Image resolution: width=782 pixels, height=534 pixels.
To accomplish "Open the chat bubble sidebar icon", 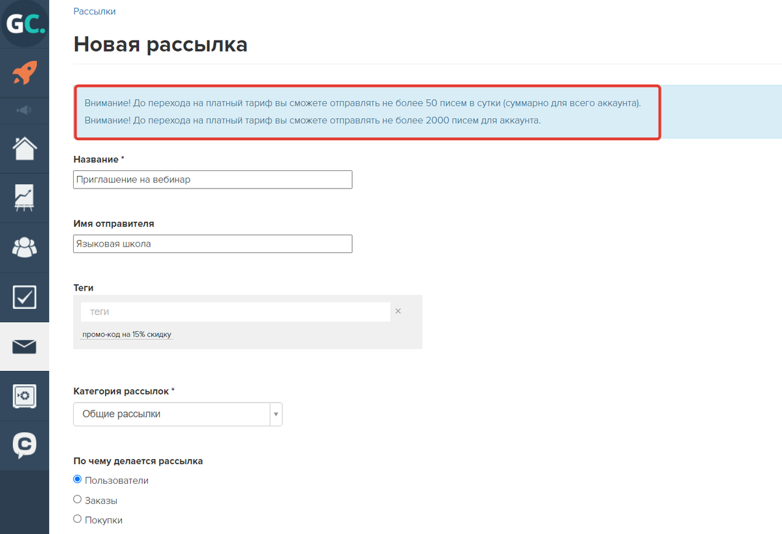I will (25, 445).
